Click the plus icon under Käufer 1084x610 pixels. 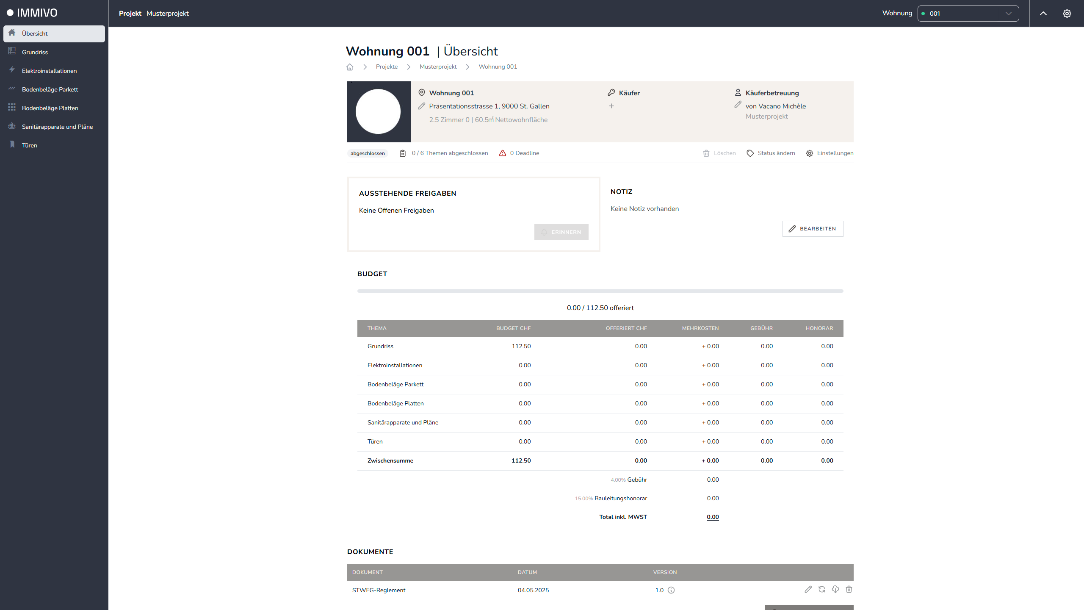(611, 106)
